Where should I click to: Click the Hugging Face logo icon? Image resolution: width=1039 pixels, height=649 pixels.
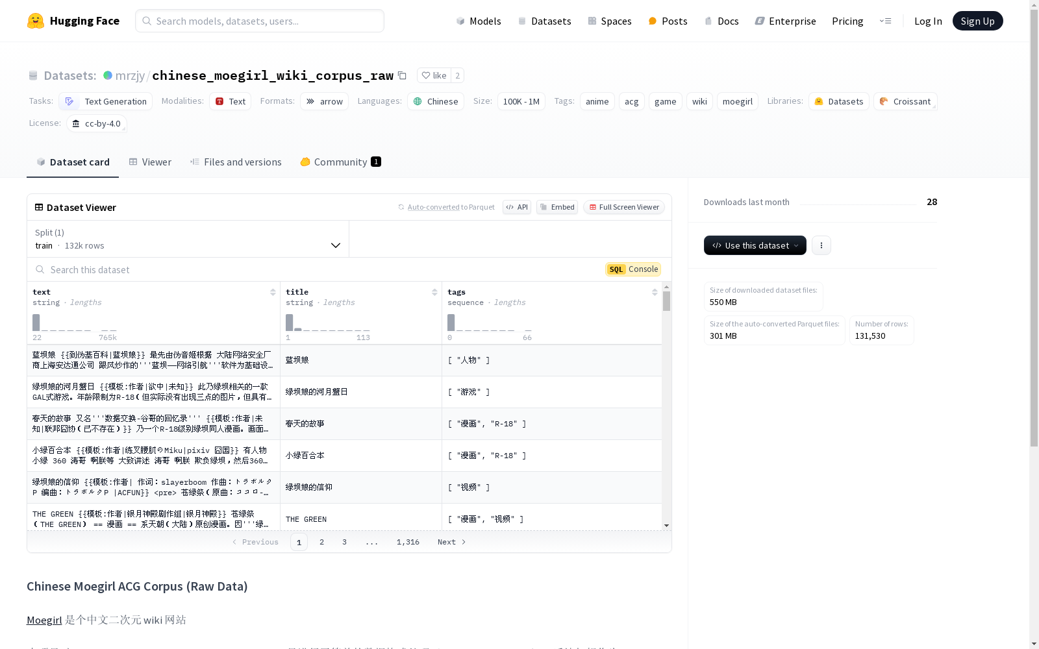[36, 21]
